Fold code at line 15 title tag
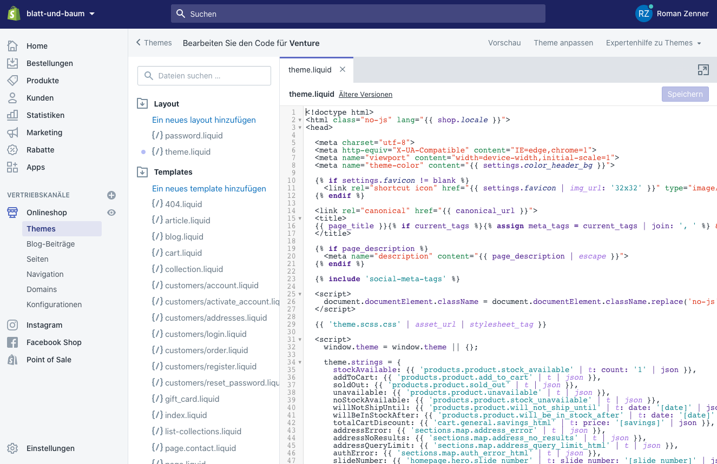Viewport: 717px width, 464px height. click(300, 218)
